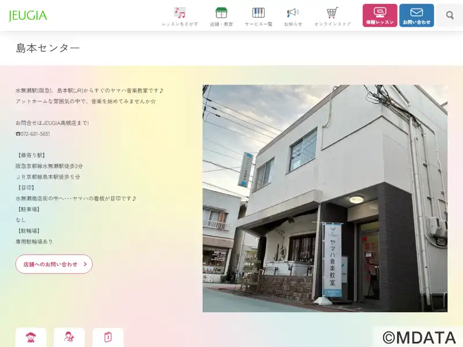Click the text 専用駐輪場あり
The image size is (463, 347).
(x=34, y=242)
